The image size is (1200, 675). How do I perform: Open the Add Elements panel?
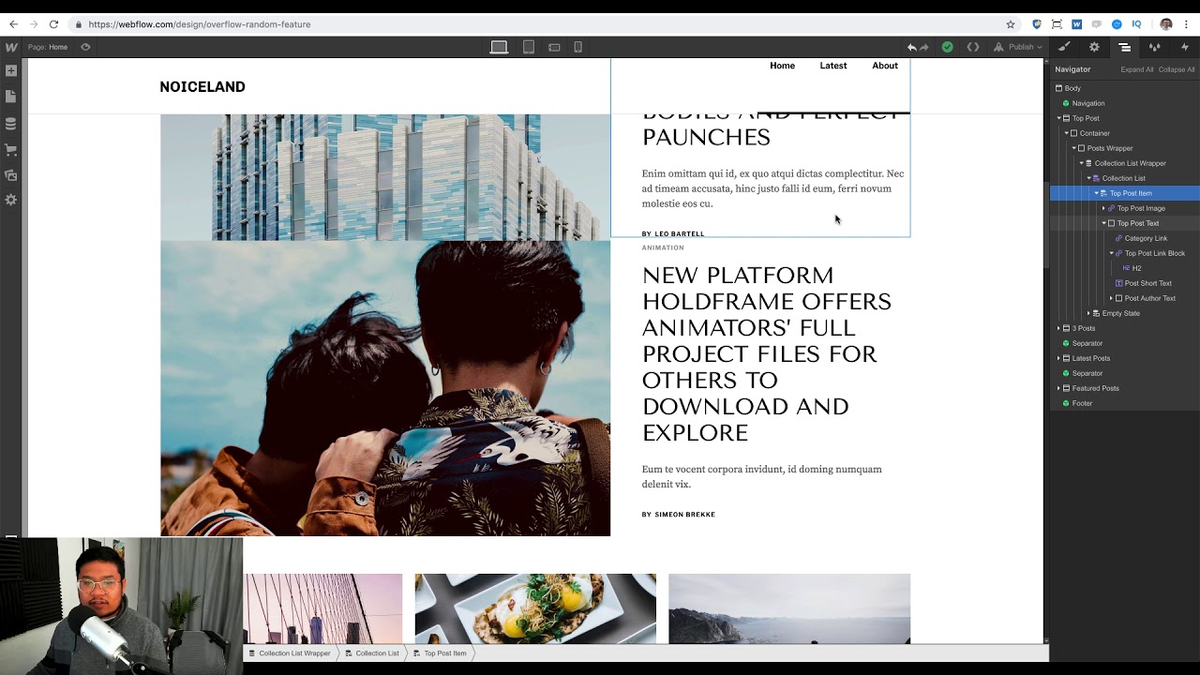tap(10, 71)
